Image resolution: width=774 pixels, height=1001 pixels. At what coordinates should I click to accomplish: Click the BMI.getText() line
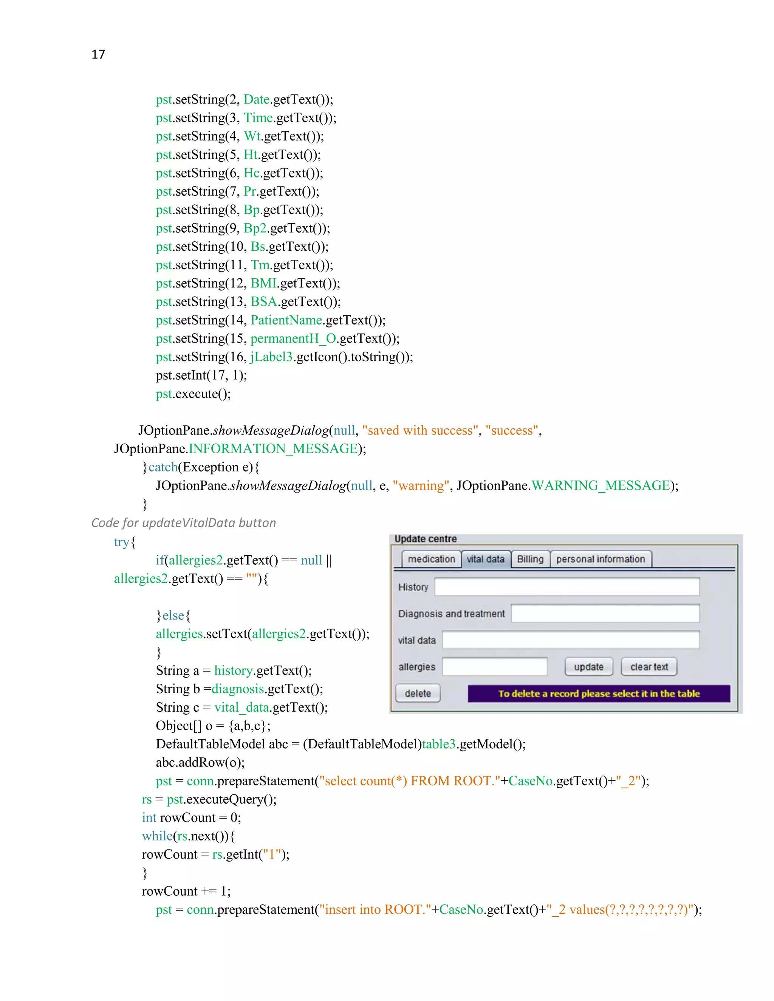[248, 283]
